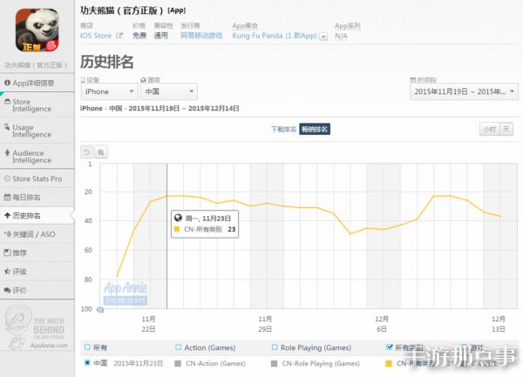Viewport: 523px width, 377px height.
Task: Open the date range dropdown 2015年11月19日
Action: (464, 91)
